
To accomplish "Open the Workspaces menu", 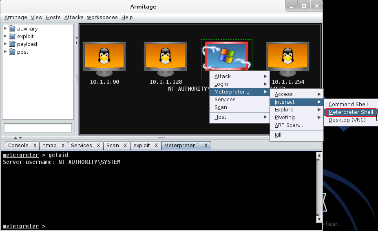I will (102, 17).
